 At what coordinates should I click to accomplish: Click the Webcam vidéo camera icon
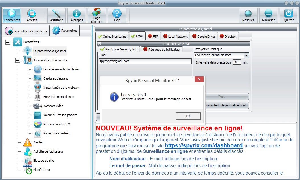coord(38,106)
